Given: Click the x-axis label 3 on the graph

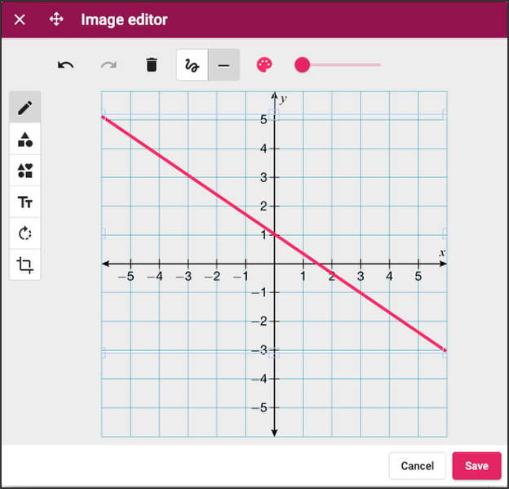Looking at the screenshot, I should (361, 277).
